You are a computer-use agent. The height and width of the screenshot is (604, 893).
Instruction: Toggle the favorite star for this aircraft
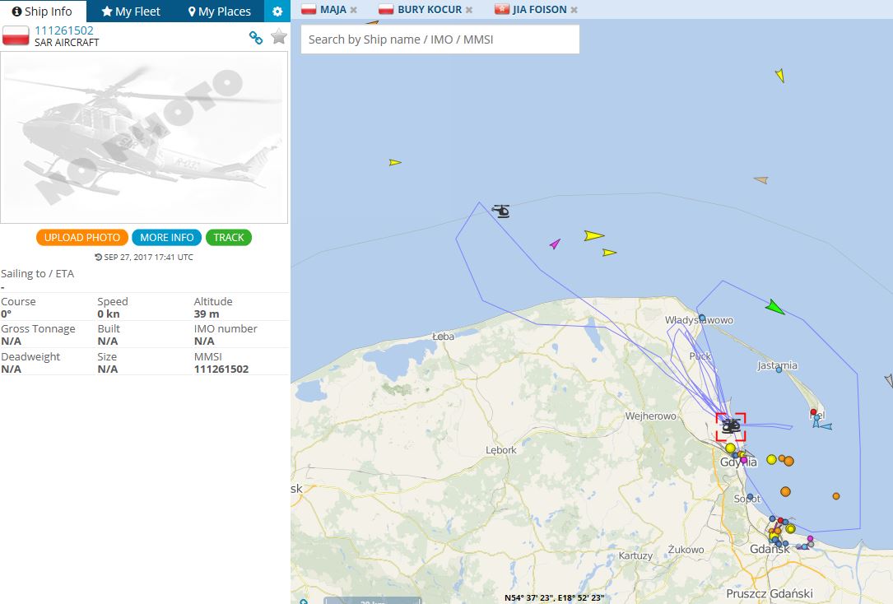point(279,36)
